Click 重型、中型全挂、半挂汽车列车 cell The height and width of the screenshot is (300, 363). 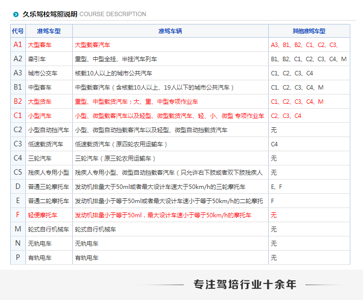click(170, 59)
